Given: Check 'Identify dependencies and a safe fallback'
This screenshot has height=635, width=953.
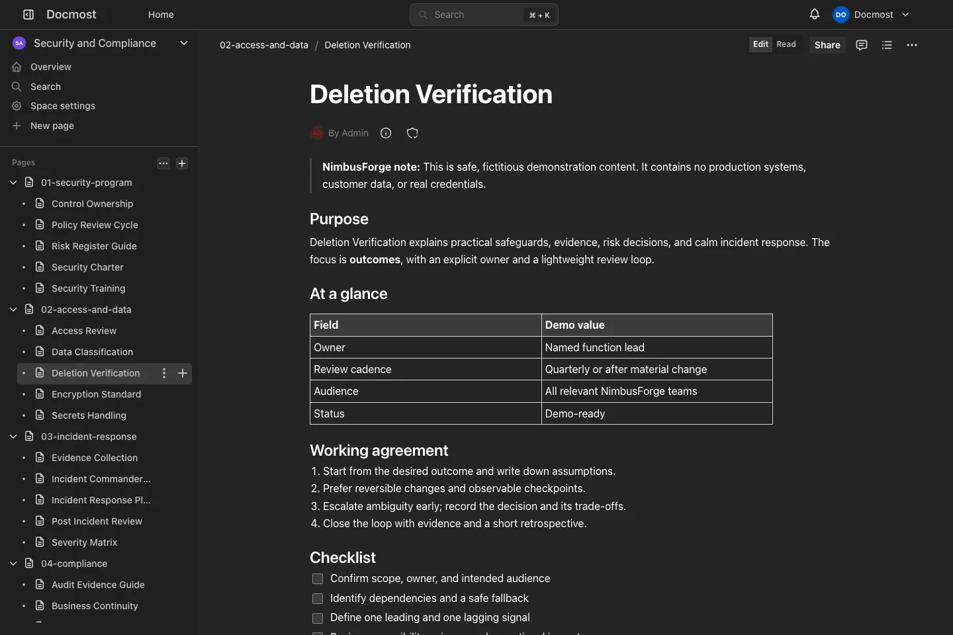Looking at the screenshot, I should click(x=318, y=599).
